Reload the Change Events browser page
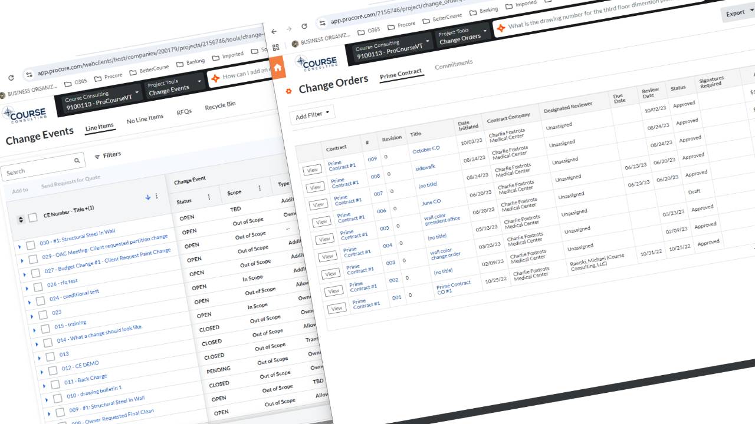This screenshot has width=755, height=424. coord(11,78)
